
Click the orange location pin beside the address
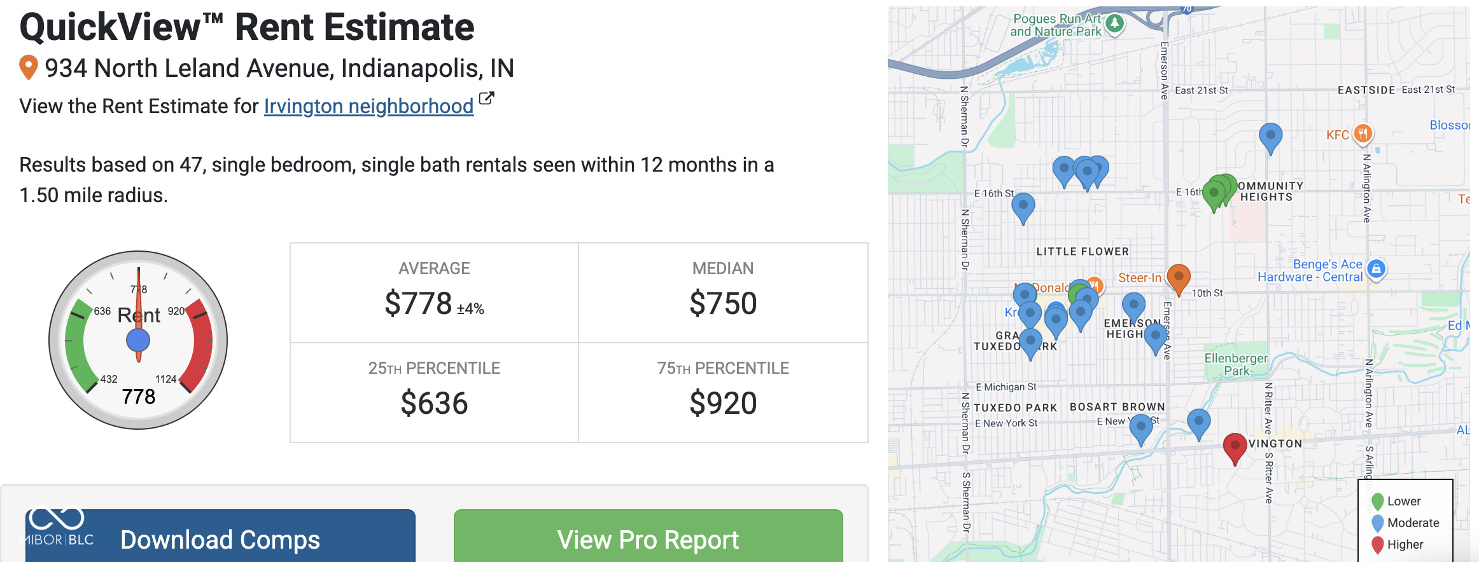(29, 67)
